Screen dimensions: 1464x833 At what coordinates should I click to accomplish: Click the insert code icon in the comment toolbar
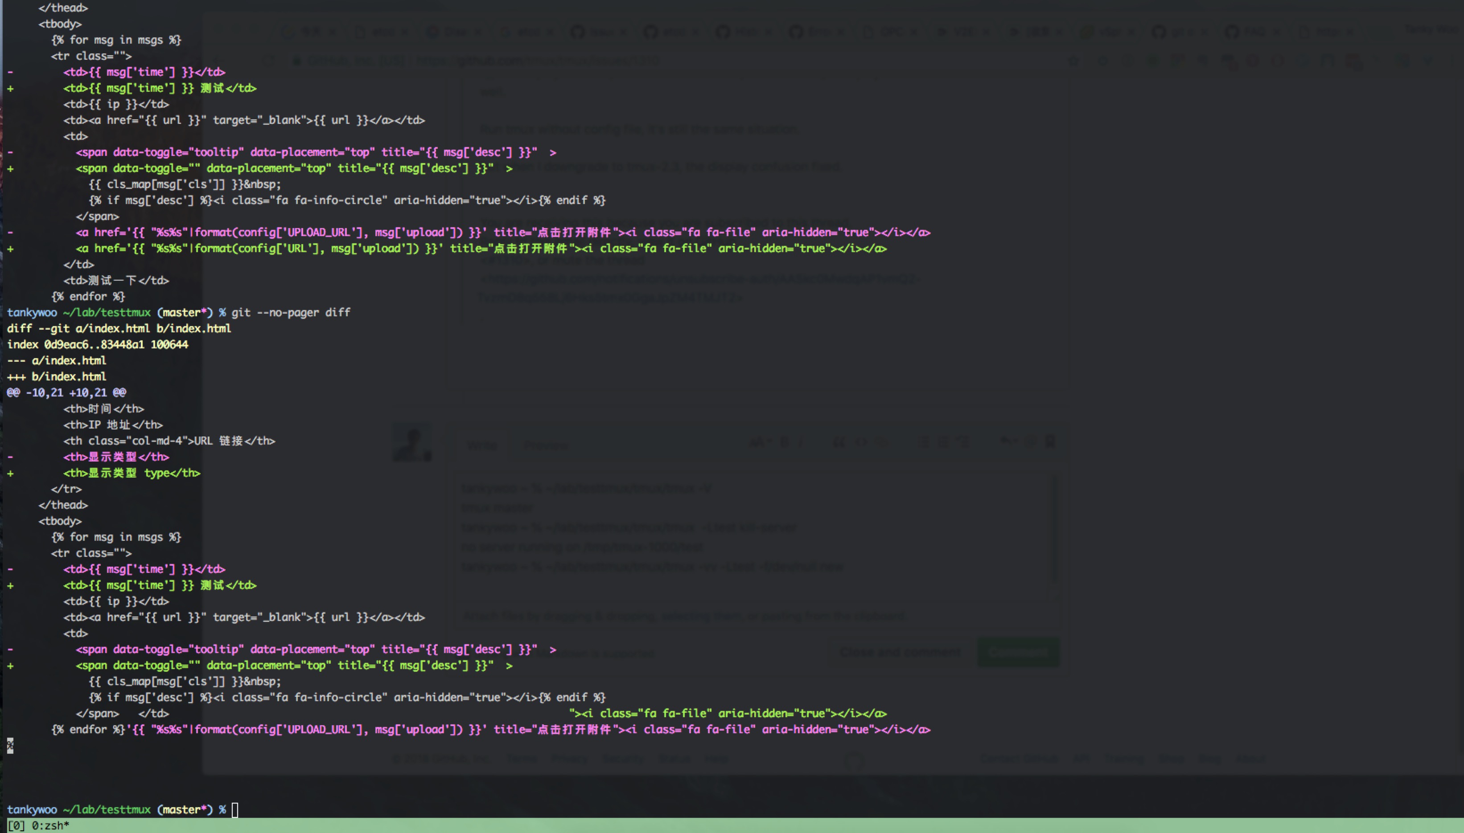tap(862, 442)
